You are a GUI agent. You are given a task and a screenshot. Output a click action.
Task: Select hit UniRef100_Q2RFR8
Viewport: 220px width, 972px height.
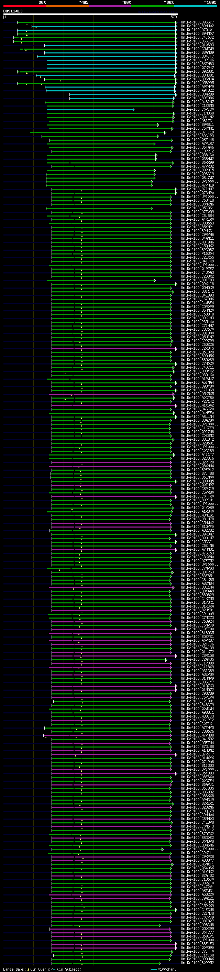[x=197, y=462]
